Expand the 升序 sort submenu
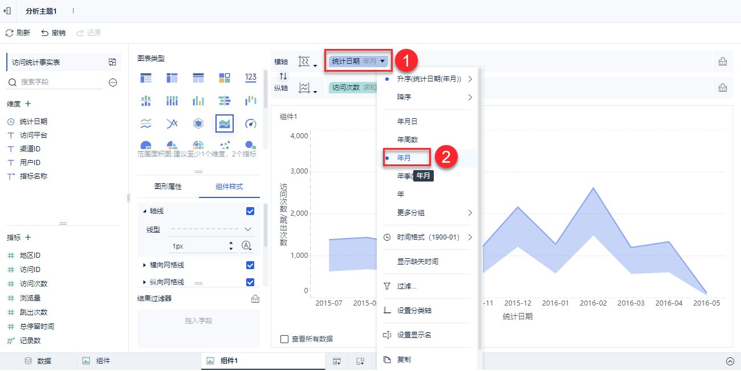741x371 pixels. (x=470, y=79)
